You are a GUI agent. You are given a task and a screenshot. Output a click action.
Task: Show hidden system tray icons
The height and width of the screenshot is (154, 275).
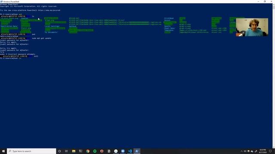pos(241,151)
